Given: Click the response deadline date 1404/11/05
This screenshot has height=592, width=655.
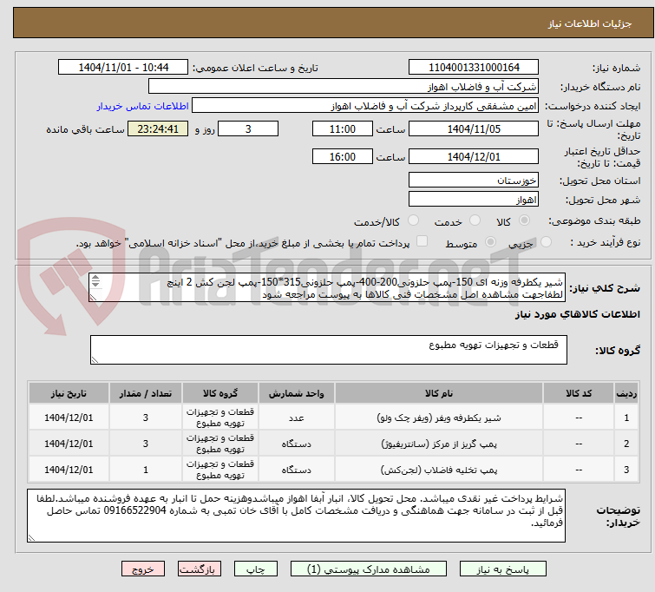Looking at the screenshot, I should pyautogui.click(x=474, y=128).
